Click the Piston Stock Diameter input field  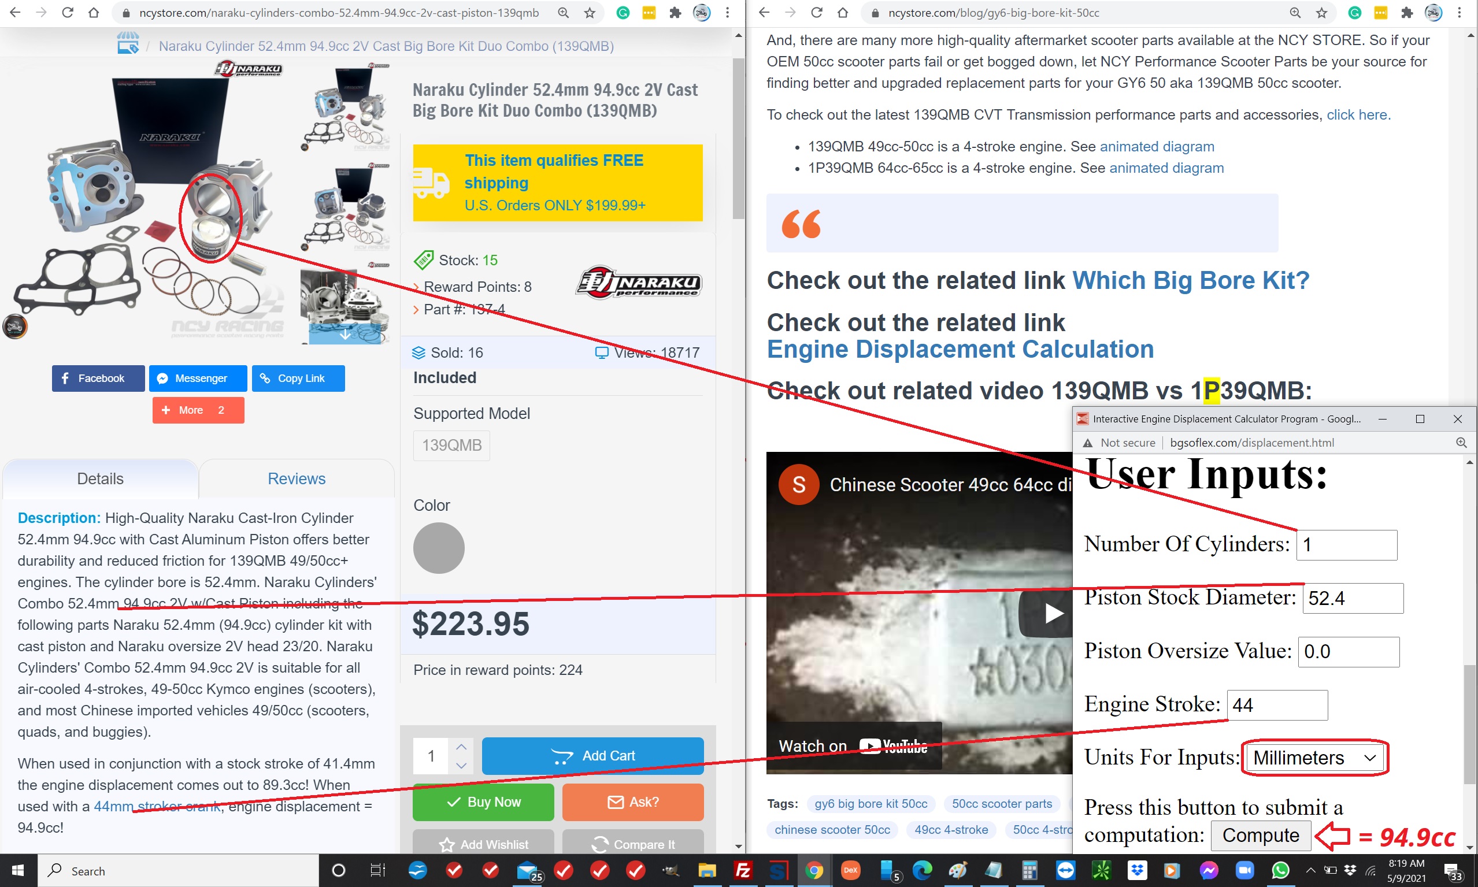tap(1350, 596)
